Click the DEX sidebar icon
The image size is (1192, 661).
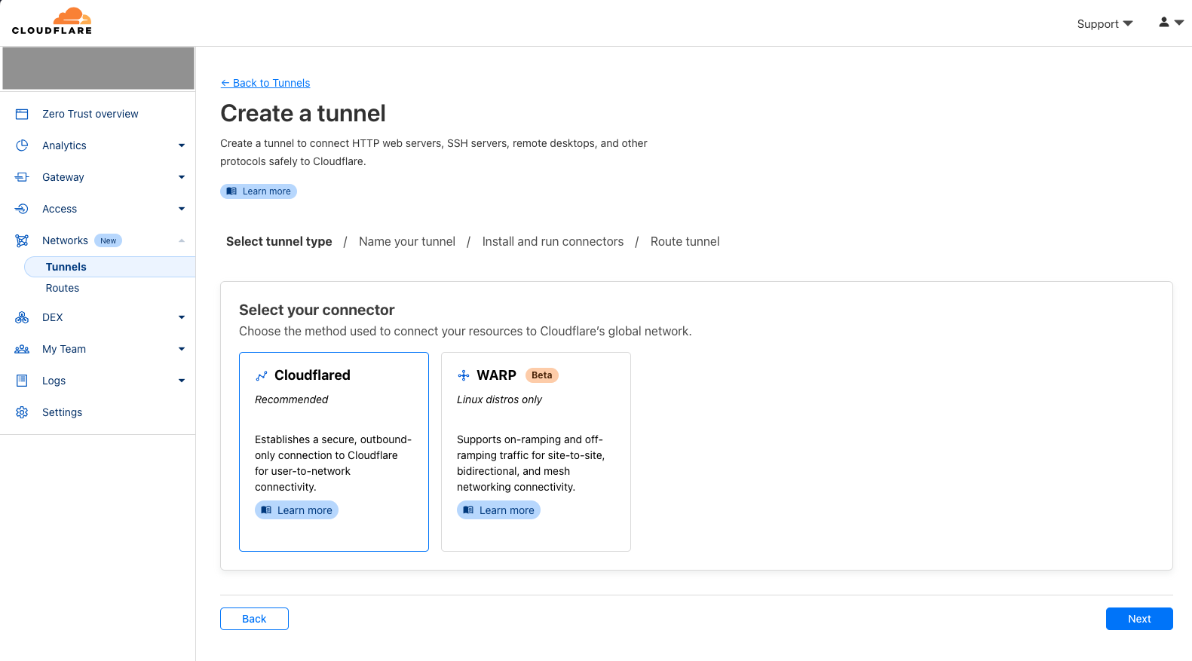click(x=22, y=317)
